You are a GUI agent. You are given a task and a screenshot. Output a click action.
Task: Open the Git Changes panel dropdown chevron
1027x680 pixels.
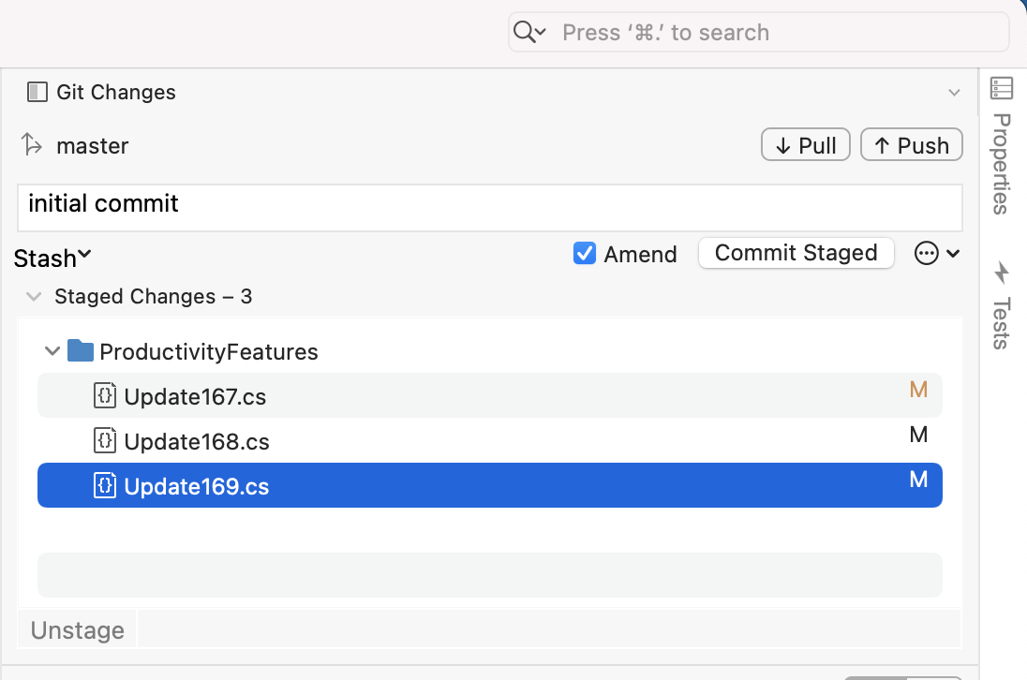coord(954,93)
